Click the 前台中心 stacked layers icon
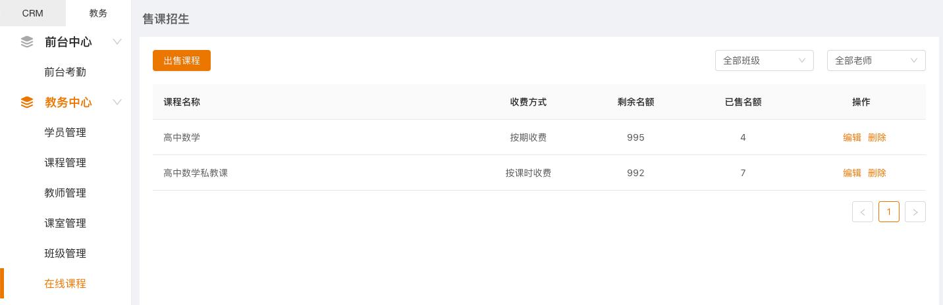 pyautogui.click(x=27, y=42)
